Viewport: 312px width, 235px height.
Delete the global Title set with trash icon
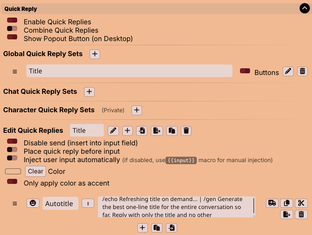coord(302,72)
